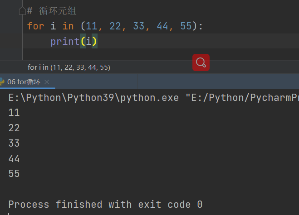Click the console output line showing 55
The image size is (299, 215).
coord(14,173)
